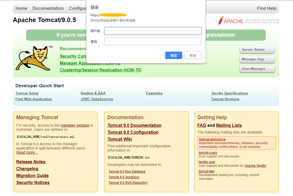Open the Documentation navigation item
293x196 pixels.
click(x=48, y=9)
